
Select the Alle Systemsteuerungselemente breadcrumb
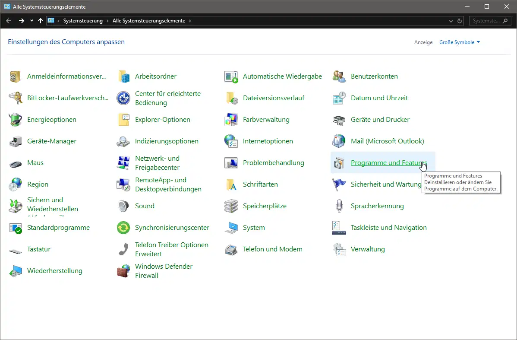pyautogui.click(x=149, y=20)
